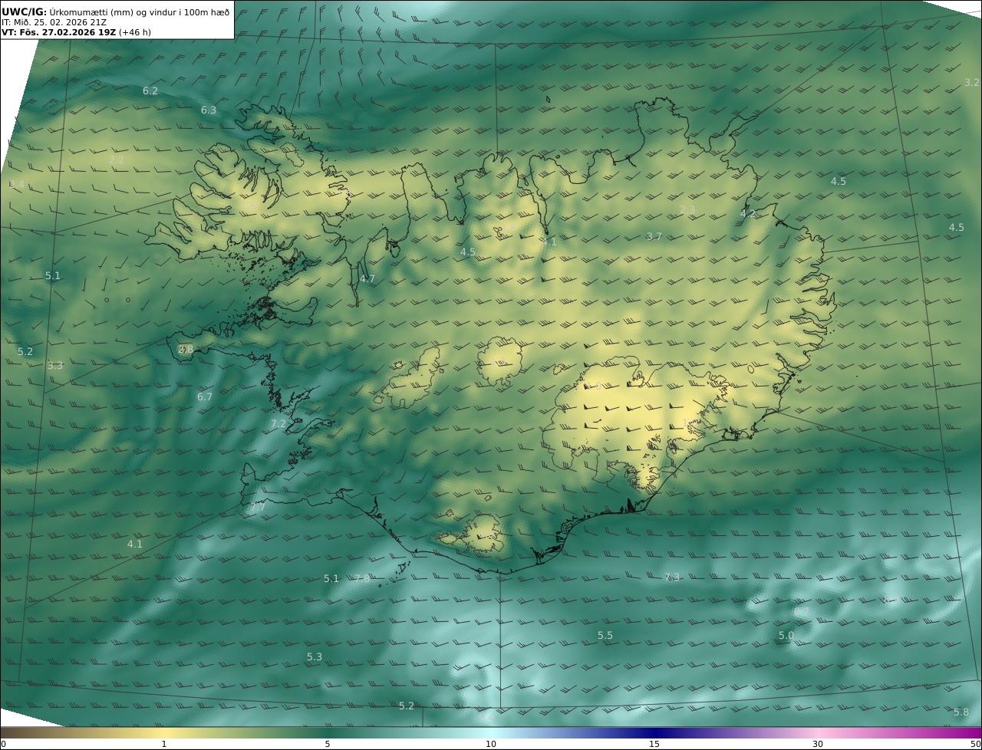The width and height of the screenshot is (982, 750).
Task: Click the valid time "VT: Fös. 27.02.2026 19Z"
Action: point(58,32)
